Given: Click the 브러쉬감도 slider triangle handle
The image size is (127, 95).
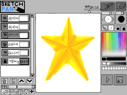Looking at the screenshot, I should (89, 11).
